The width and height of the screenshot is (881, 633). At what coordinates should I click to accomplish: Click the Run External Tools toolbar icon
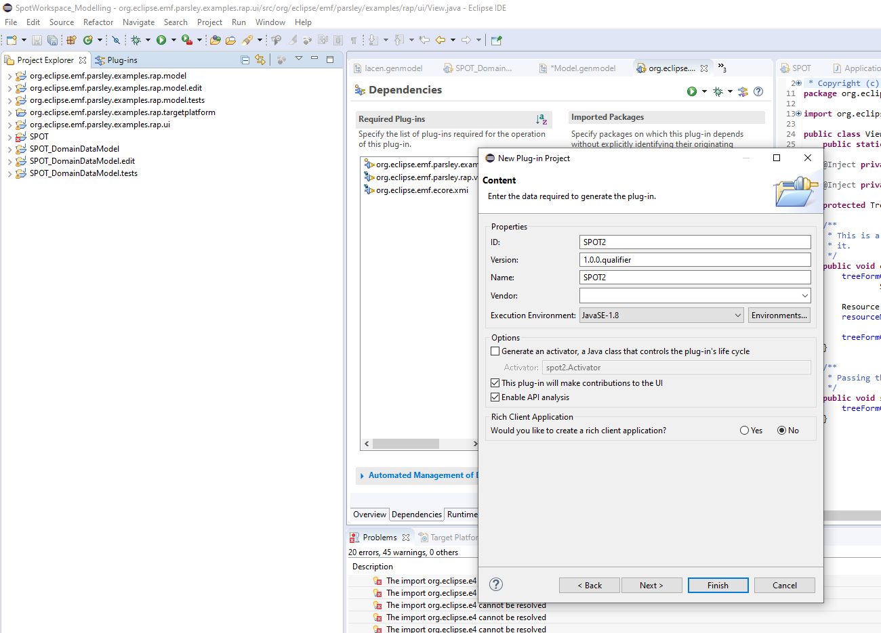(187, 40)
